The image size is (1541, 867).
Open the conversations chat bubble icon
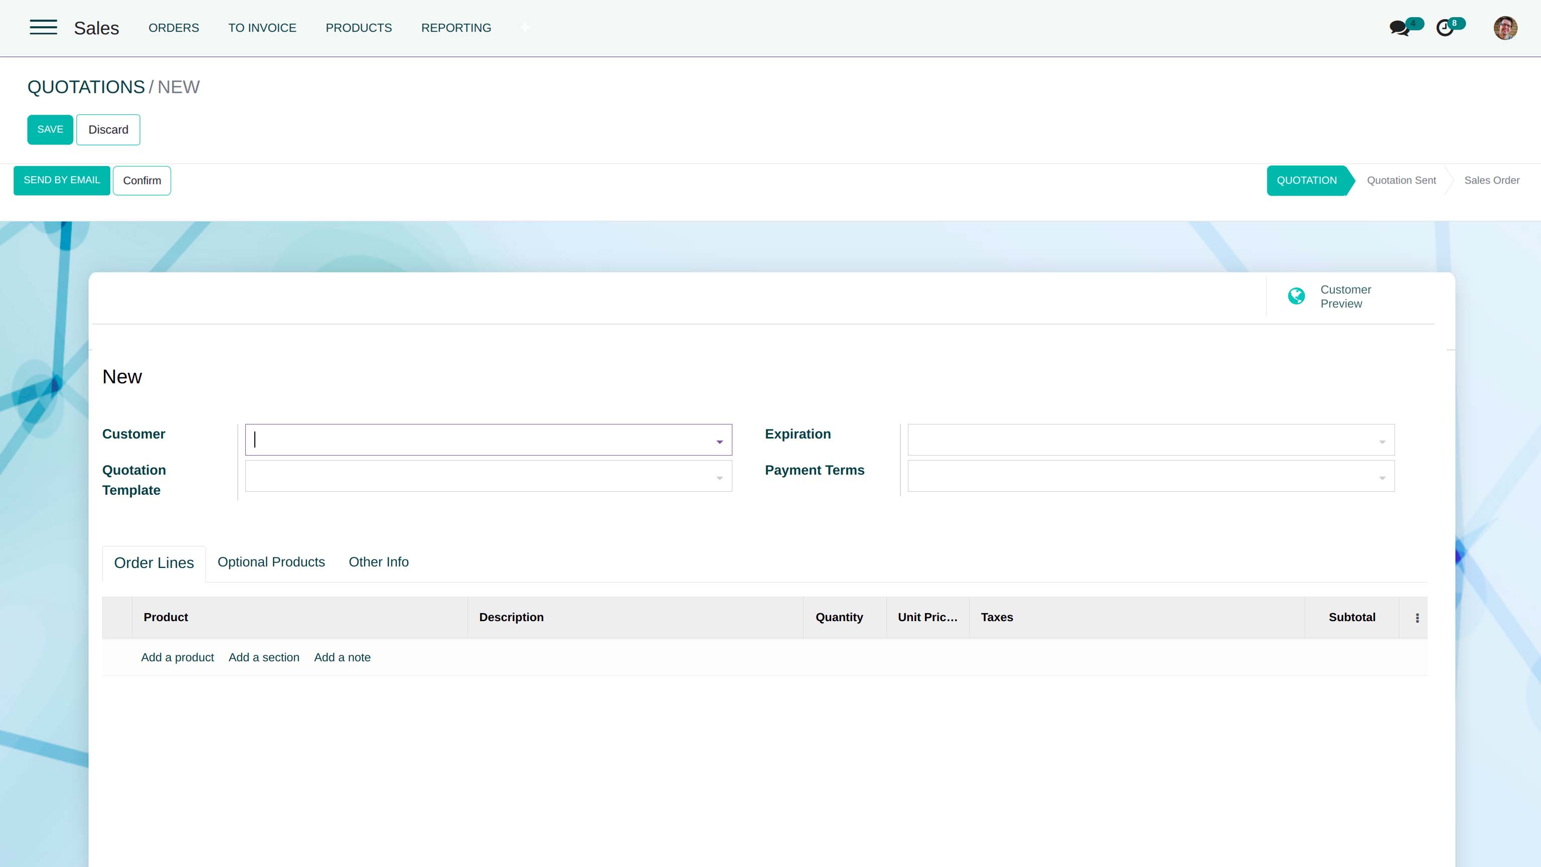pyautogui.click(x=1399, y=28)
